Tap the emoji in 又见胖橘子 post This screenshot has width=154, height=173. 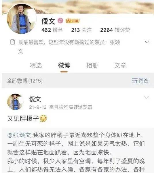(x=43, y=118)
